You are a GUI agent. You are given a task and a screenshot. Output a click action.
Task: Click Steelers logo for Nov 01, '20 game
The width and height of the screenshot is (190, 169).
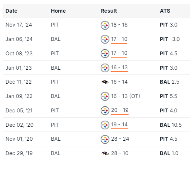[x=105, y=139]
